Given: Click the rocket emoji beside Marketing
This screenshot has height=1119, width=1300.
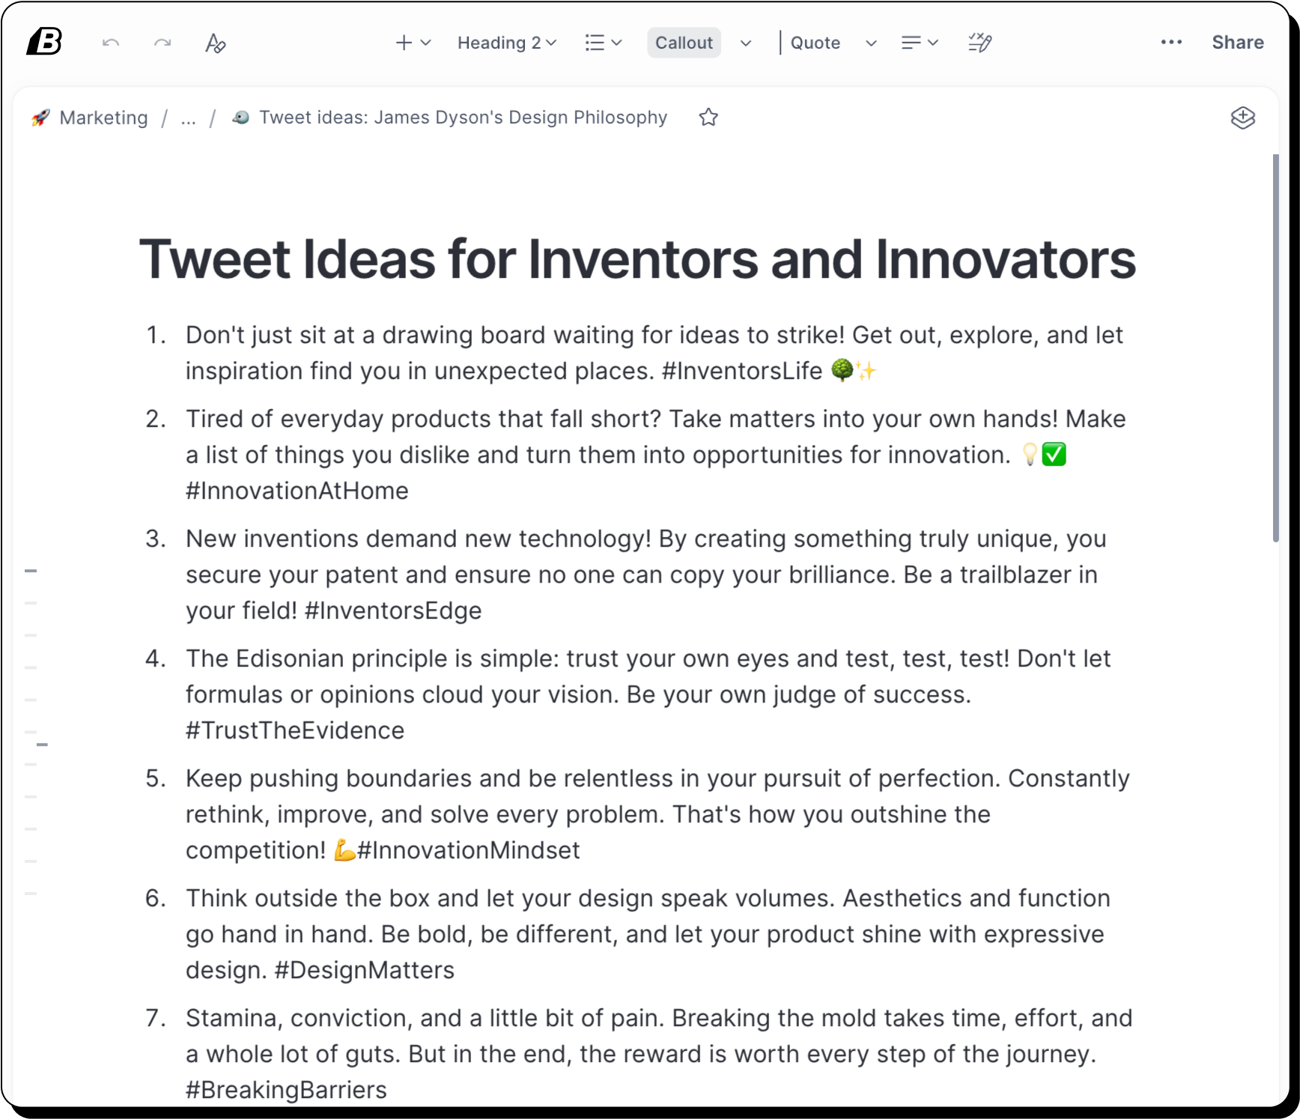Looking at the screenshot, I should point(40,118).
